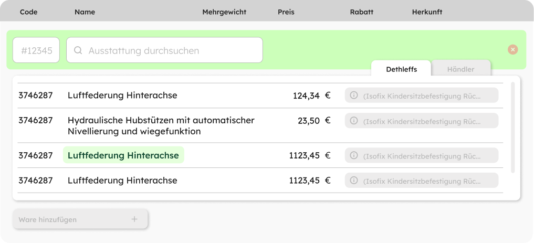Open the Händler tab
Image resolution: width=534 pixels, height=243 pixels.
(x=460, y=69)
